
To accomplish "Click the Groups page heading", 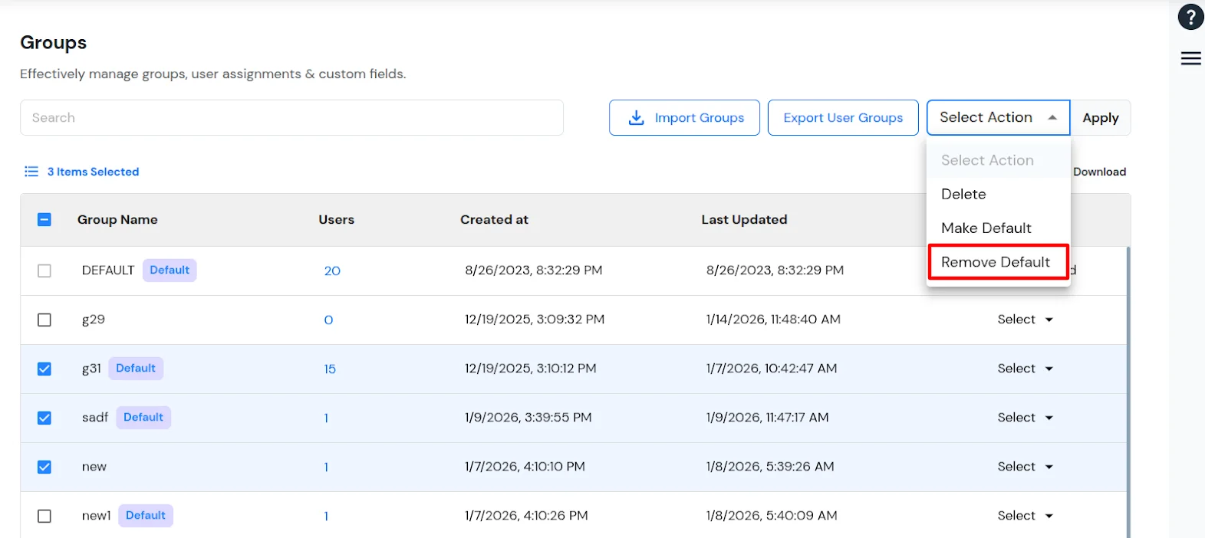I will (x=53, y=43).
